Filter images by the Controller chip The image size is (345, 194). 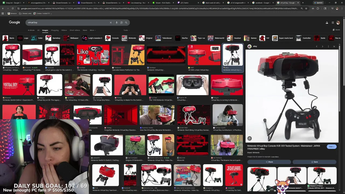304,38
